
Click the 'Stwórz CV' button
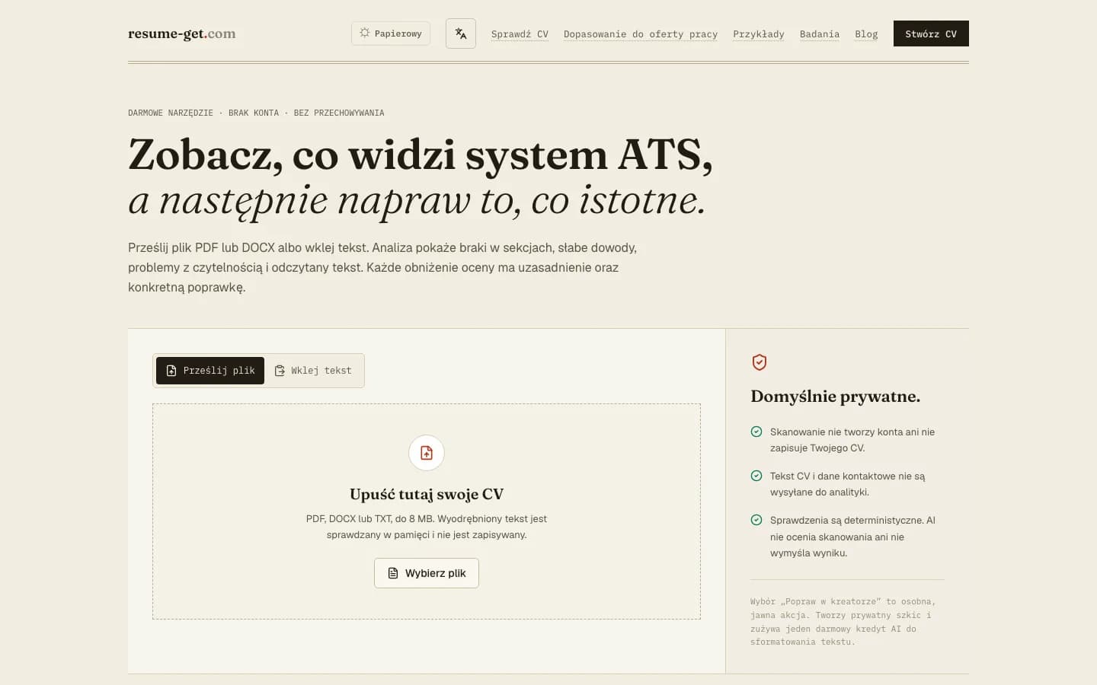[x=931, y=33]
